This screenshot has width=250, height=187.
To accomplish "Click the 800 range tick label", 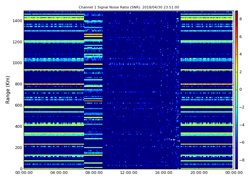I will pyautogui.click(x=18, y=84).
